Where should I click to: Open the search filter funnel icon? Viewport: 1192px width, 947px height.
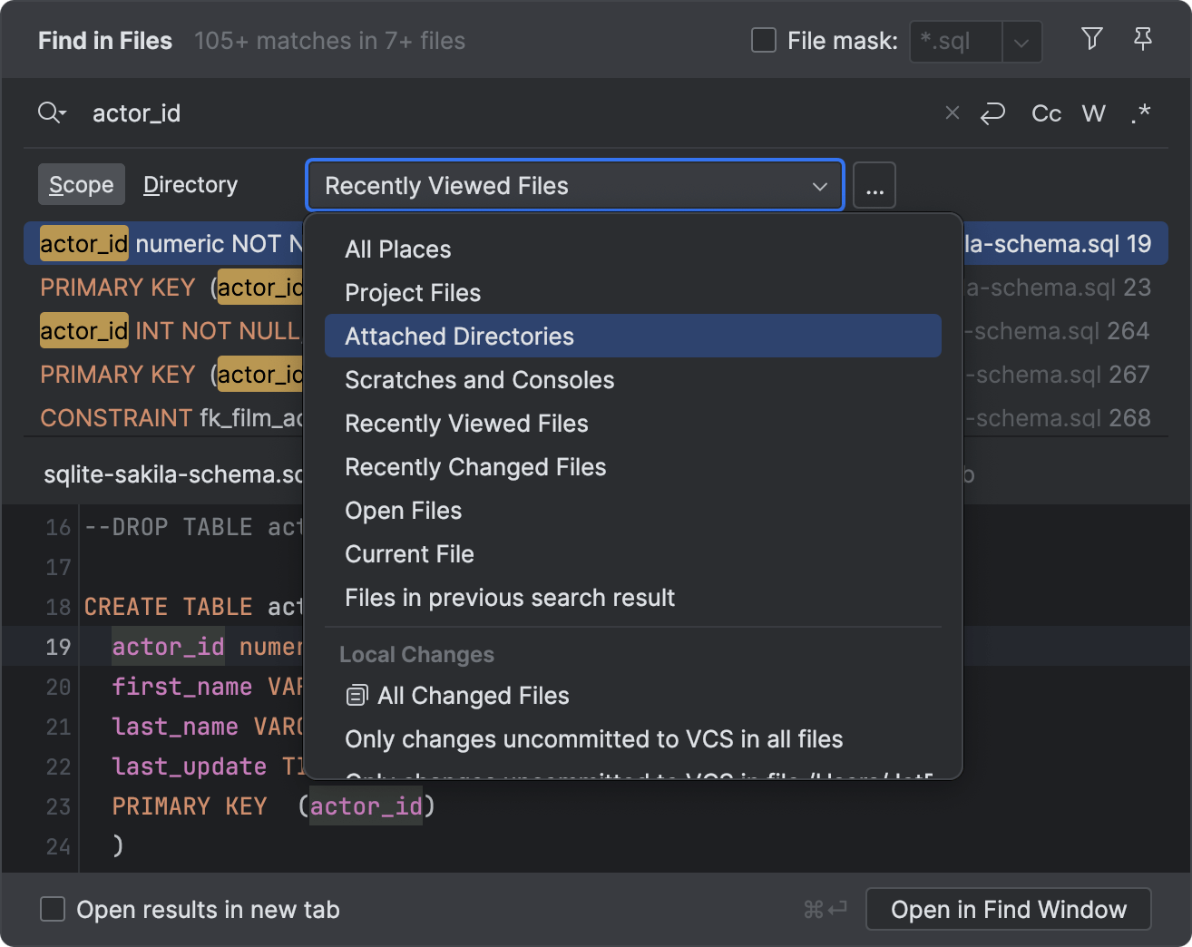1091,39
